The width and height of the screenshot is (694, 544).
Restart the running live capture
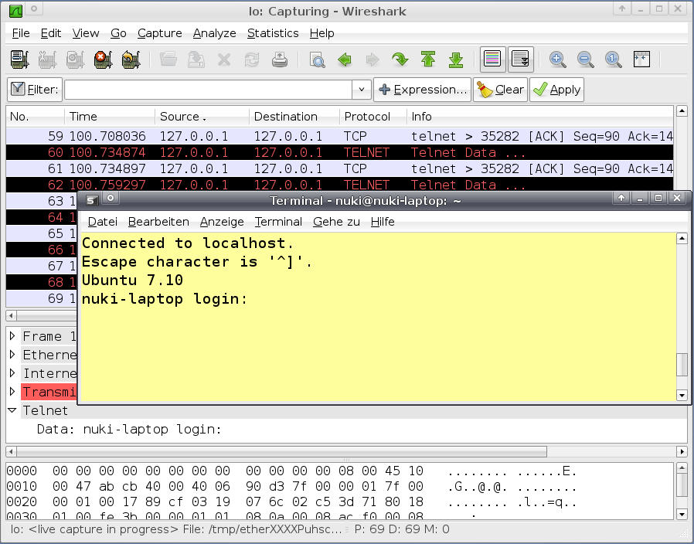click(x=131, y=59)
